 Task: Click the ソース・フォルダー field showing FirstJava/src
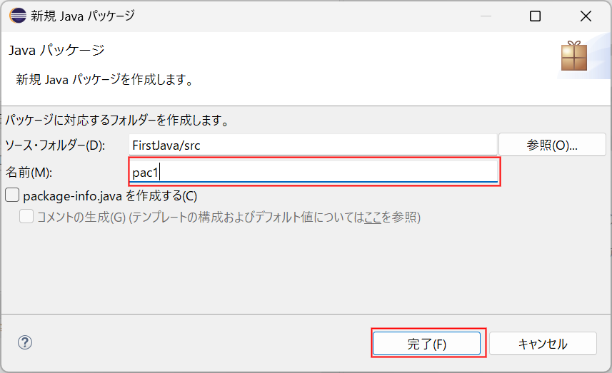[x=313, y=145]
